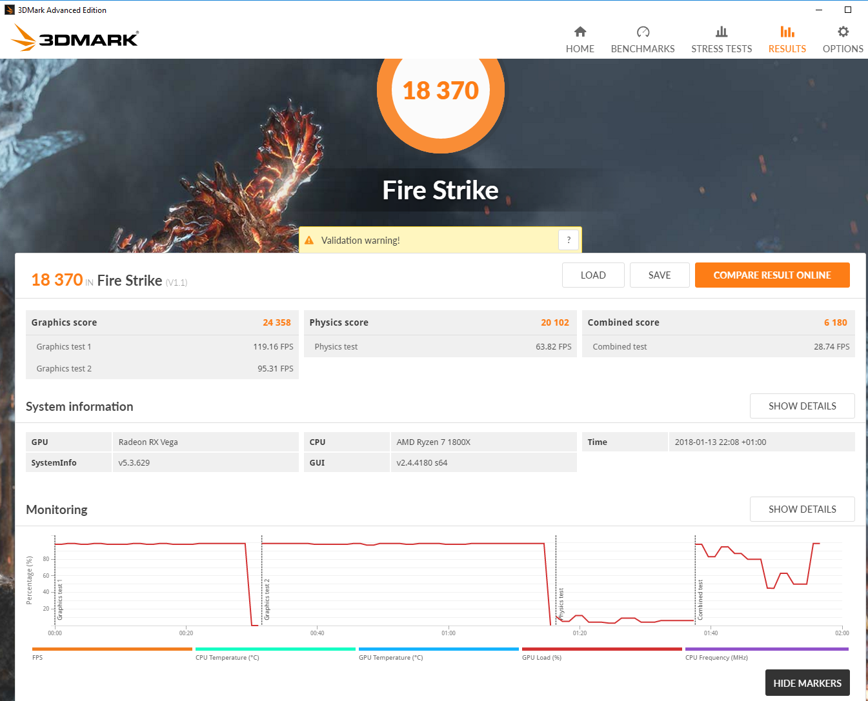Minimize the 3DMark window
Screen dimensions: 868x701
819,10
